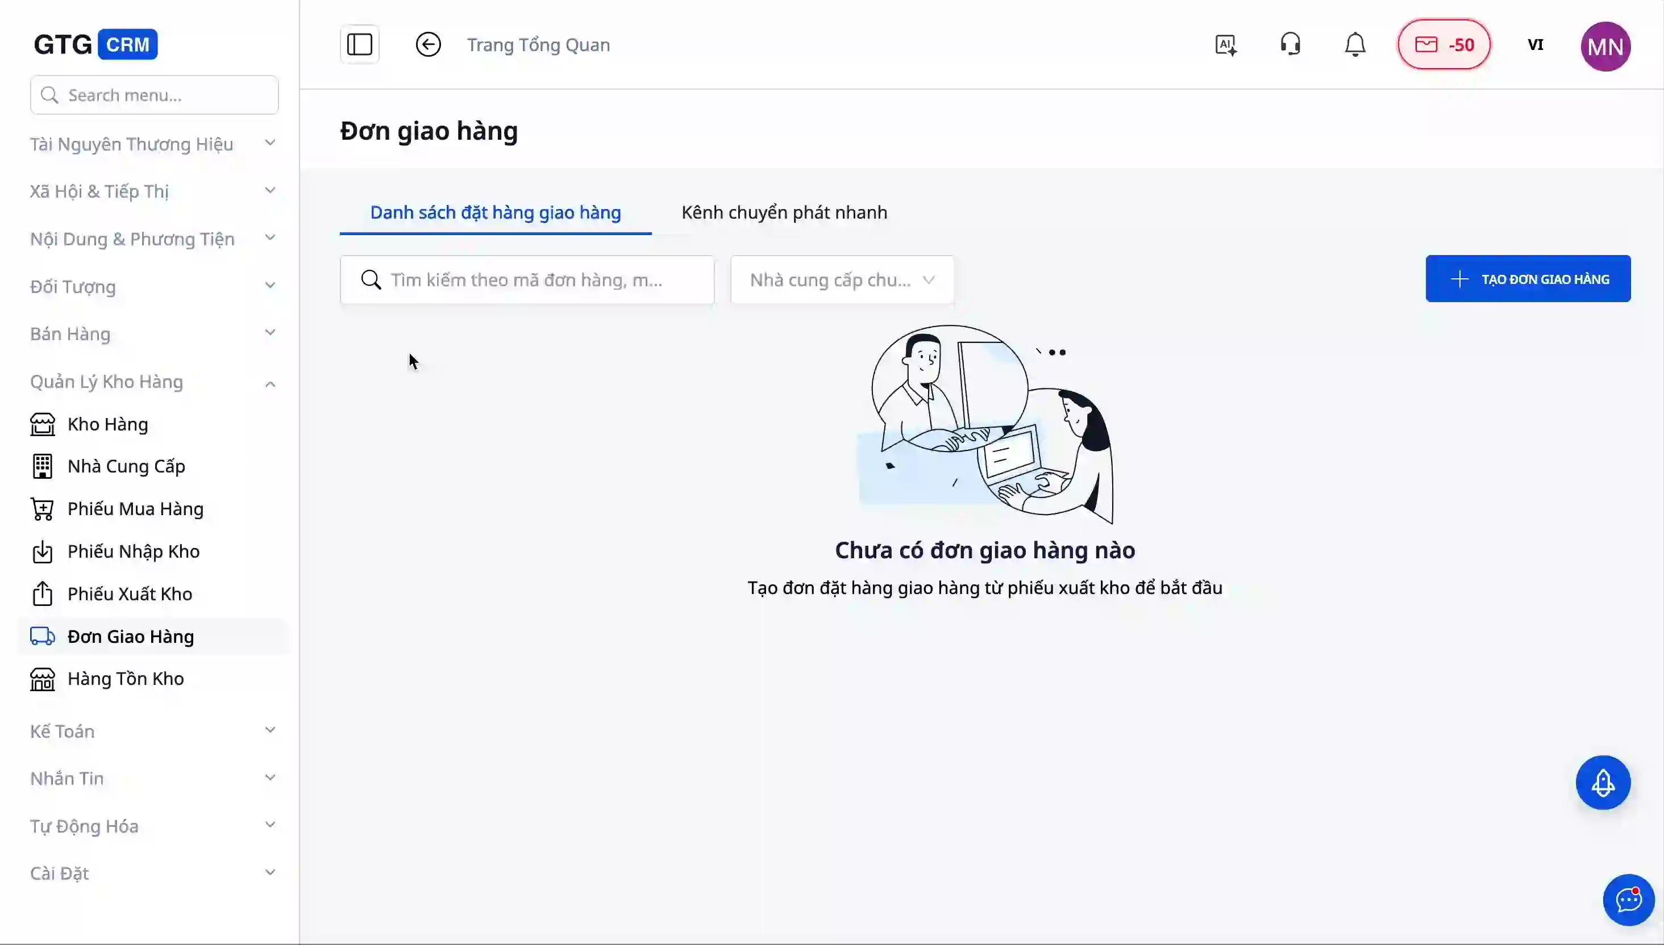
Task: Open Kho Hàng warehouse menu item
Action: pos(108,424)
